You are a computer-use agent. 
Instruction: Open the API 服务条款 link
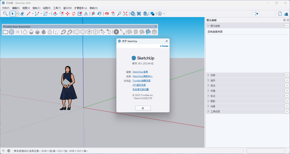139,85
